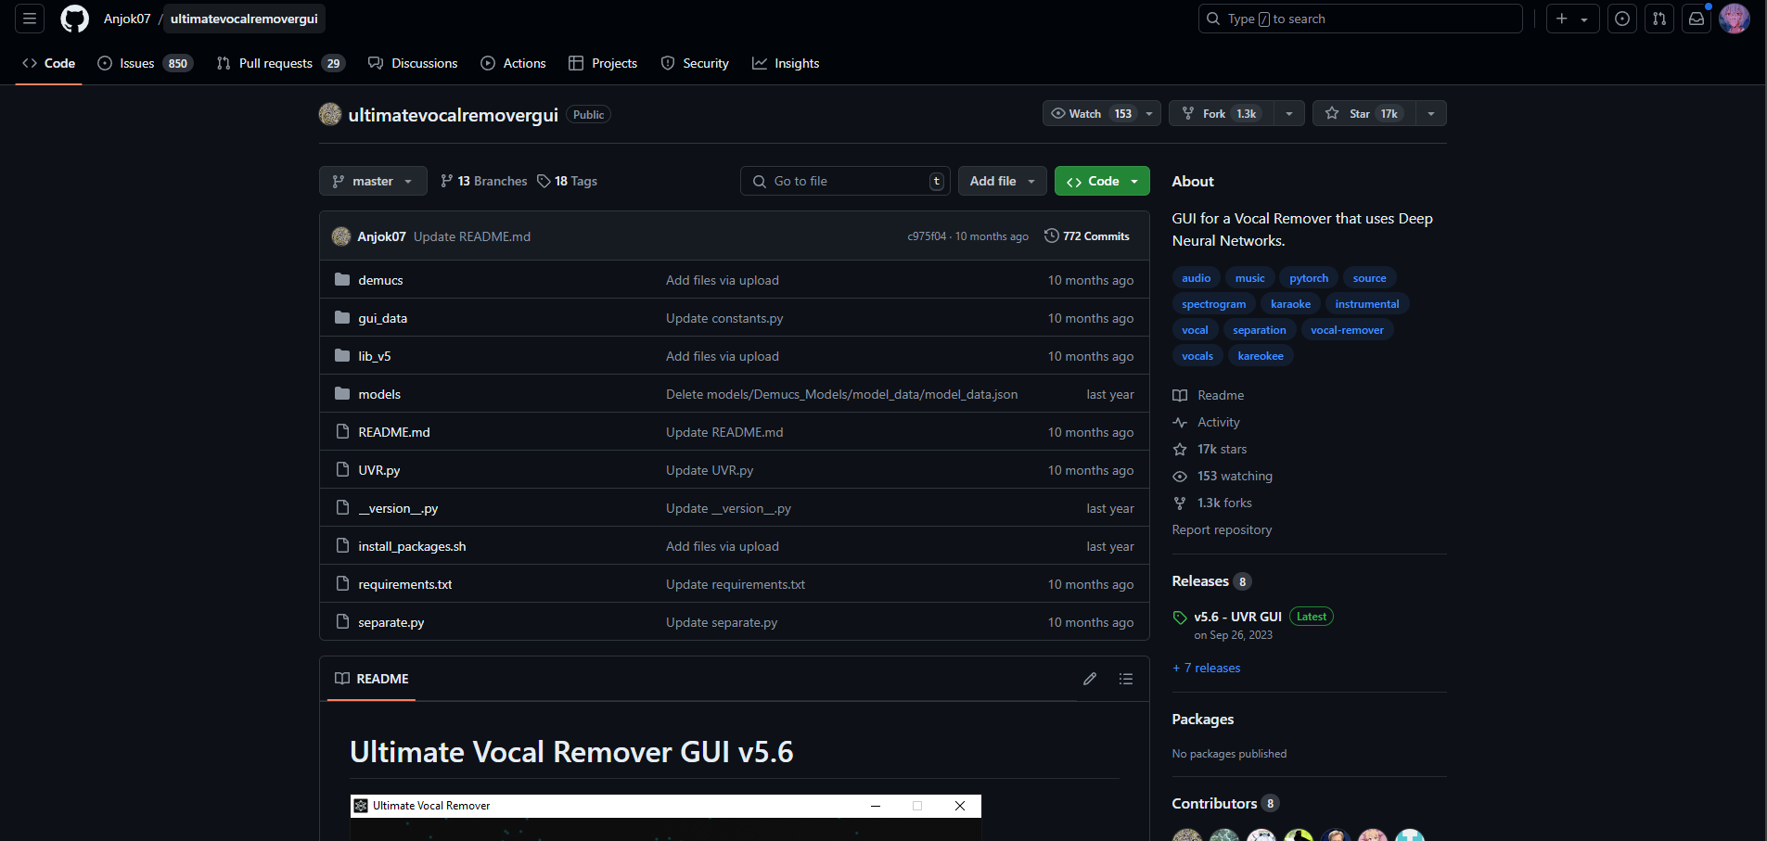
Task: Expand the Fork options arrow
Action: [1289, 113]
